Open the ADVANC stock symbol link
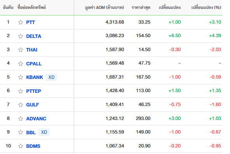 tap(36, 118)
